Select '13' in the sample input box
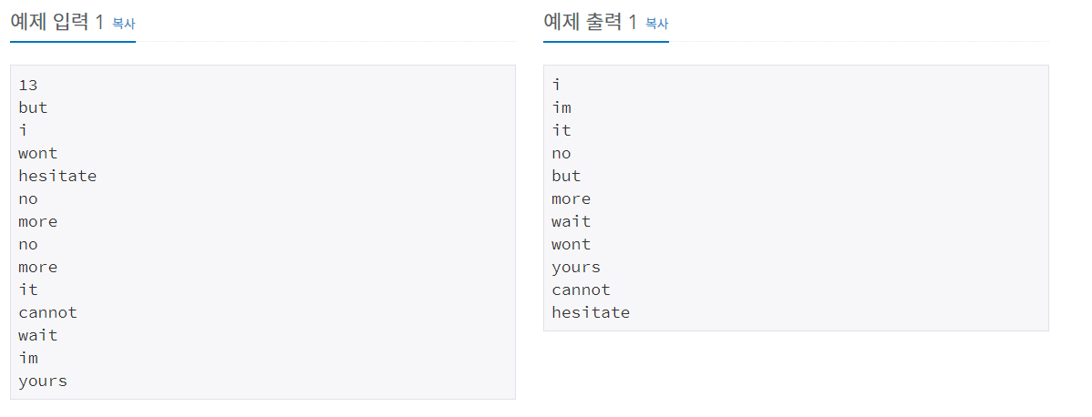 pyautogui.click(x=28, y=85)
